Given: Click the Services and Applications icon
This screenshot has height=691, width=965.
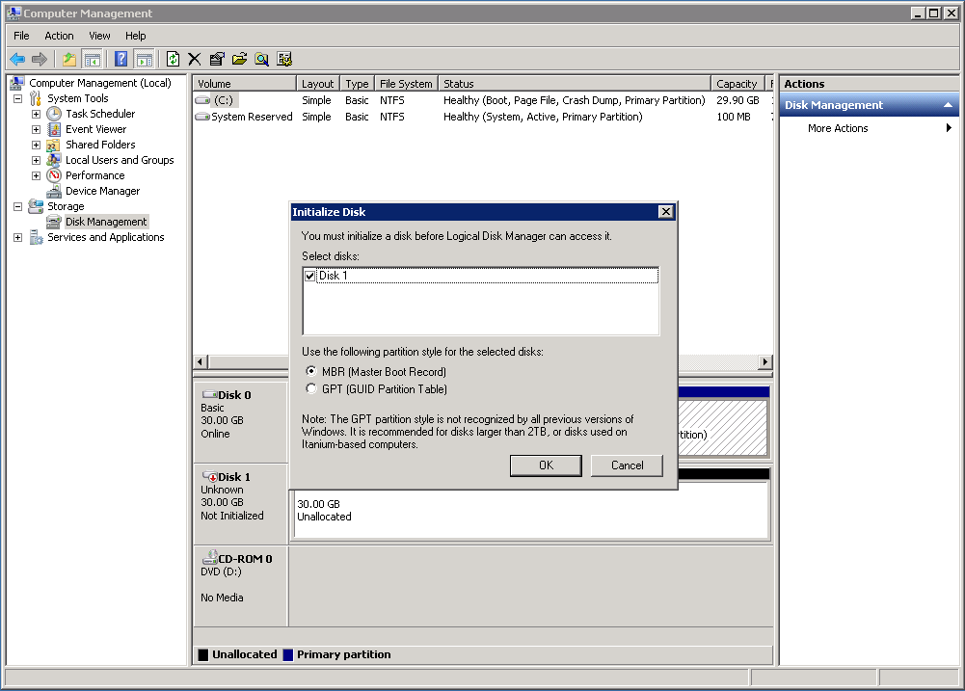Looking at the screenshot, I should (x=36, y=237).
